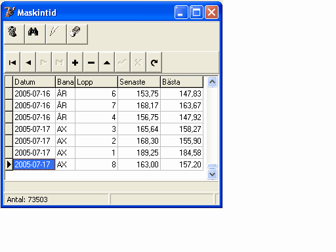Click the trash can toolbar icon
Screen dimensions: 336x252
[x=14, y=34]
